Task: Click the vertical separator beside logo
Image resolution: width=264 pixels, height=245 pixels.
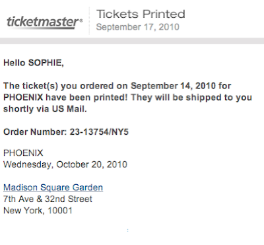Action: [x=89, y=20]
